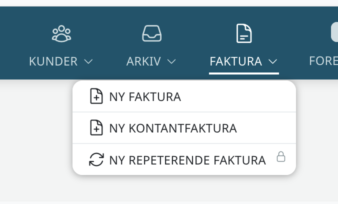
Task: Click the circular arrows repeat icon
Action: [96, 160]
